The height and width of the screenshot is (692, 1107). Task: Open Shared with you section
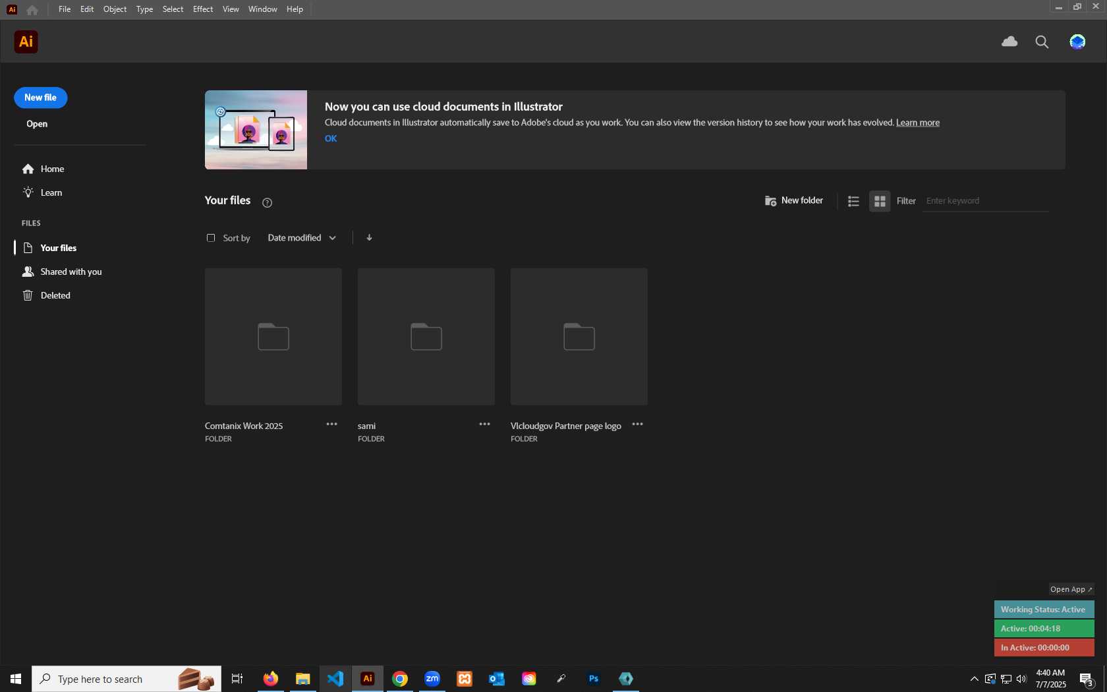pyautogui.click(x=62, y=272)
